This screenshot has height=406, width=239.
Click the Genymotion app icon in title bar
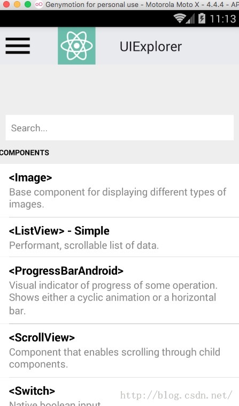click(38, 4)
